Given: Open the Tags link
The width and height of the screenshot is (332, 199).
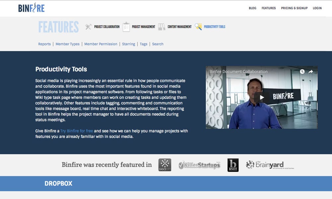Looking at the screenshot, I should [x=143, y=44].
